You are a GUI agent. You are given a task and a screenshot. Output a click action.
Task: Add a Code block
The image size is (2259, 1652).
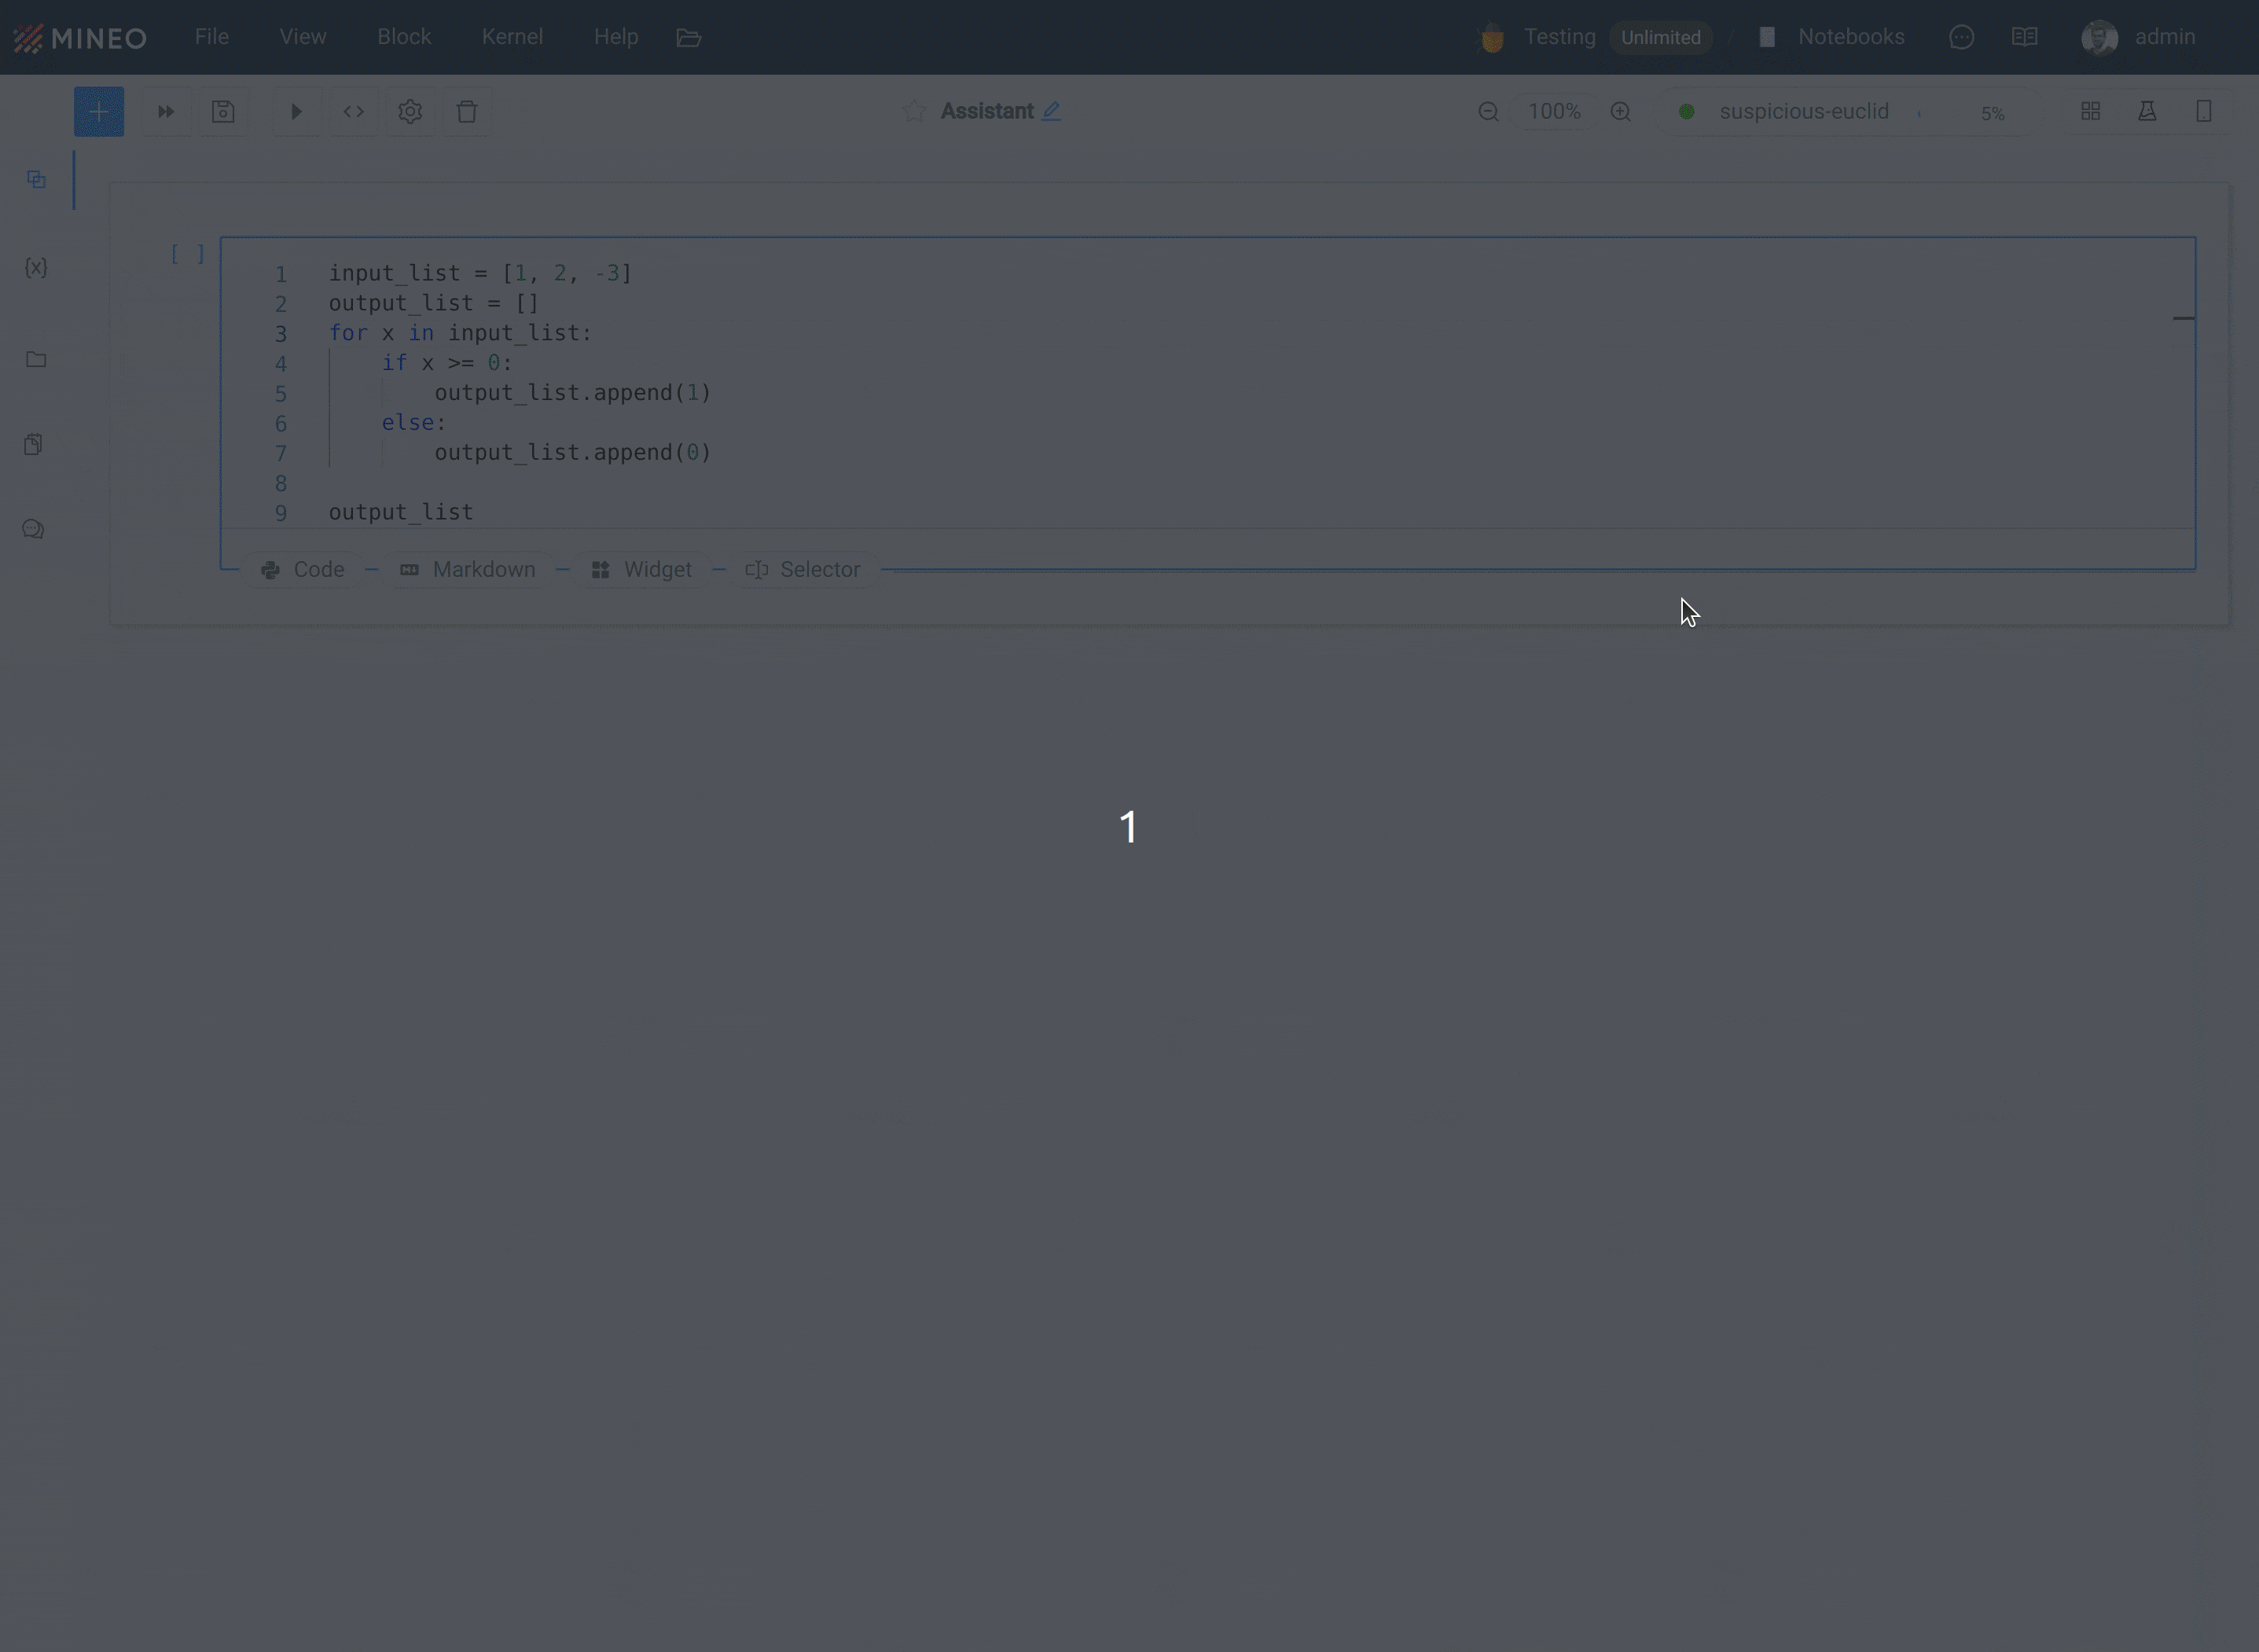303,569
